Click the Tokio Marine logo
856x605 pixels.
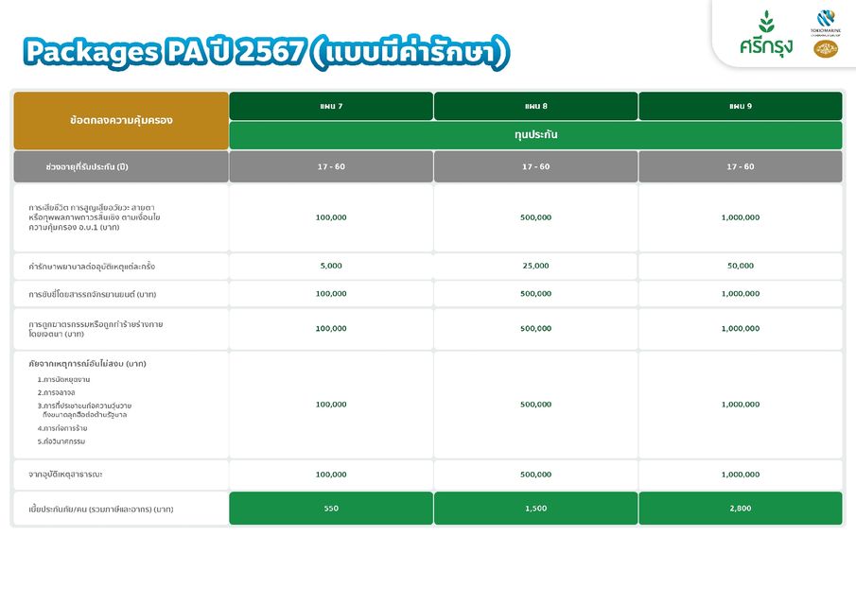click(825, 21)
